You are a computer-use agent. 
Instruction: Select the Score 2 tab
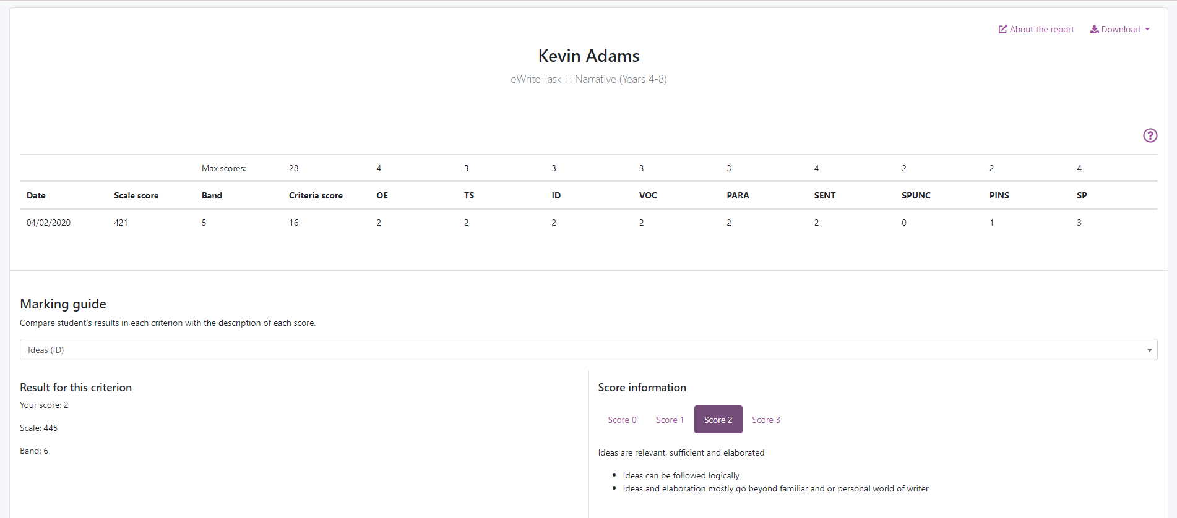click(718, 420)
